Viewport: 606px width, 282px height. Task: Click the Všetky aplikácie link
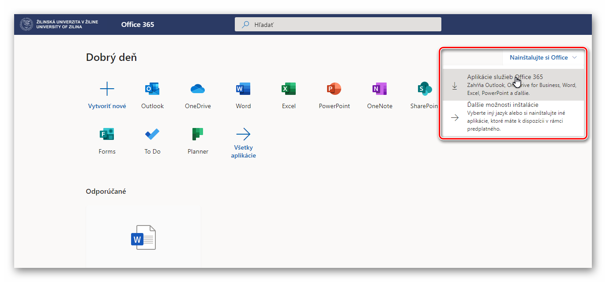[x=243, y=151]
